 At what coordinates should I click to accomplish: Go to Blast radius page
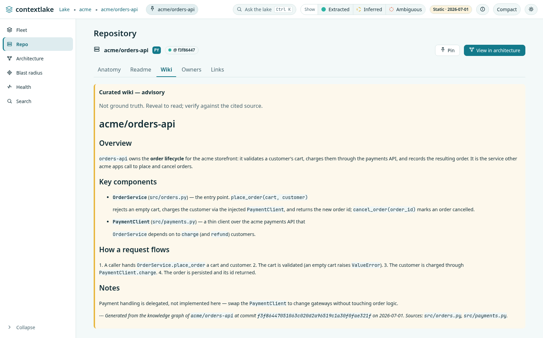tap(38, 73)
